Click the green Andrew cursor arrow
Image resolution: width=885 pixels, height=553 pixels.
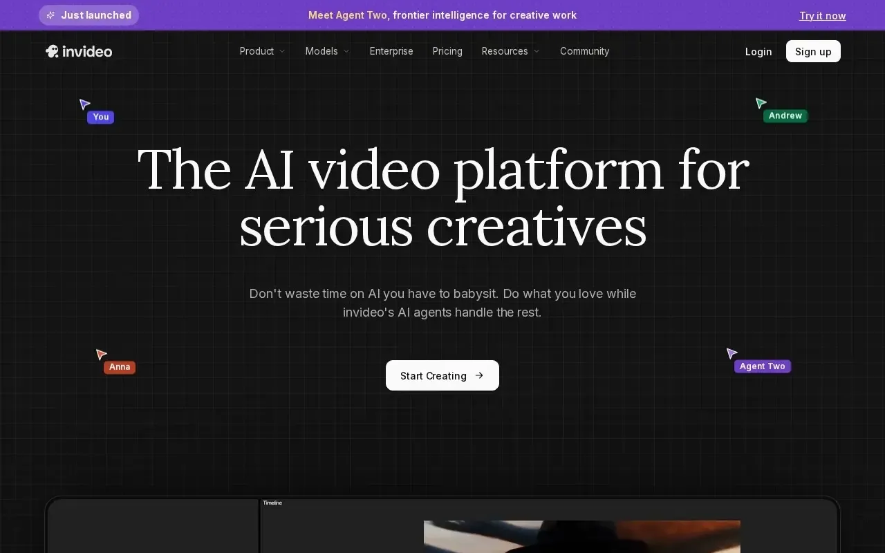(761, 103)
